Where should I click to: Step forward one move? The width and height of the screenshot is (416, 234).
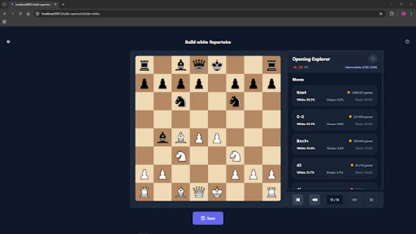355,200
